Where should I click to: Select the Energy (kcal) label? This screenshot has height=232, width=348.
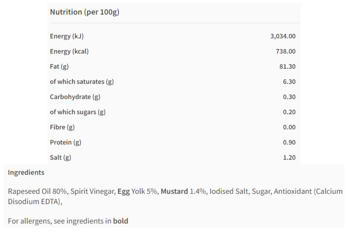click(69, 52)
